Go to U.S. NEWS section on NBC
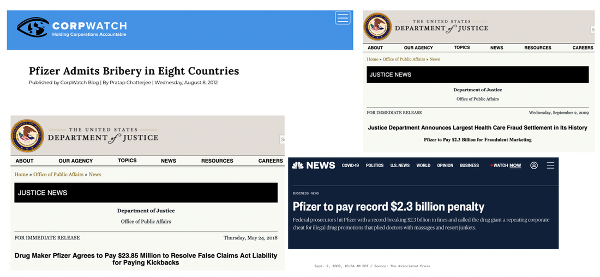This screenshot has width=600, height=277. 400,165
